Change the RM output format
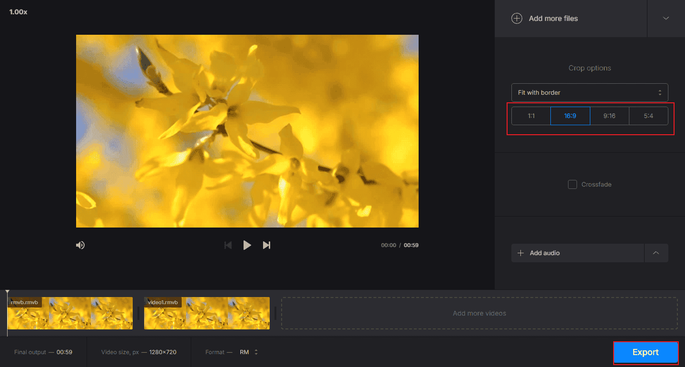The height and width of the screenshot is (367, 685). (x=248, y=352)
